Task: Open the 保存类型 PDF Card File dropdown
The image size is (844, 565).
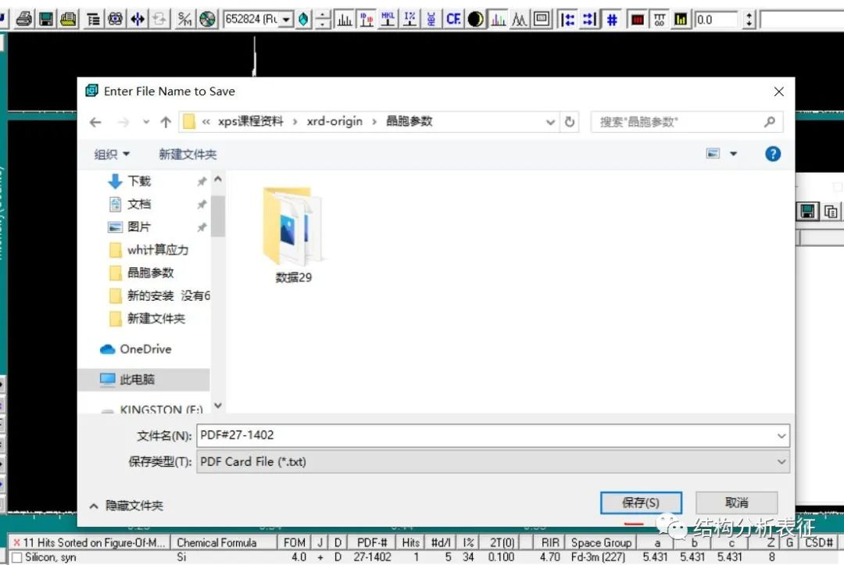Action: (493, 462)
